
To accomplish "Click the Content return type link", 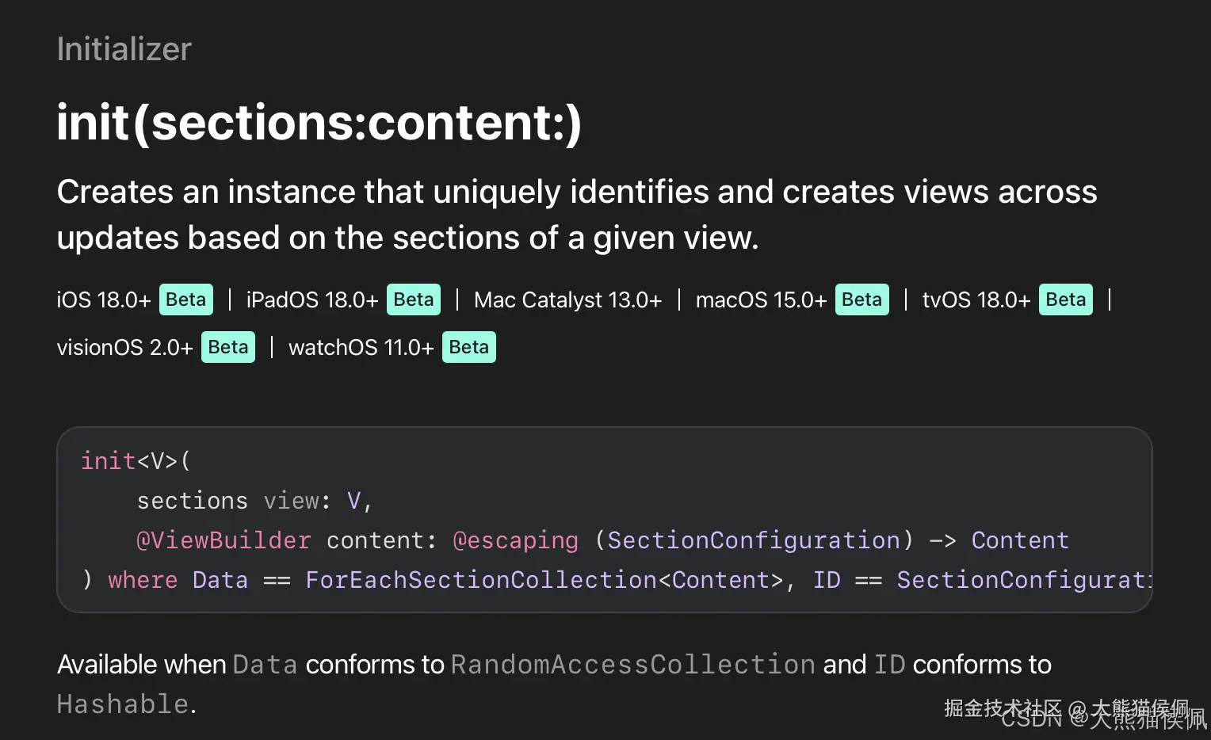I will pos(1020,540).
